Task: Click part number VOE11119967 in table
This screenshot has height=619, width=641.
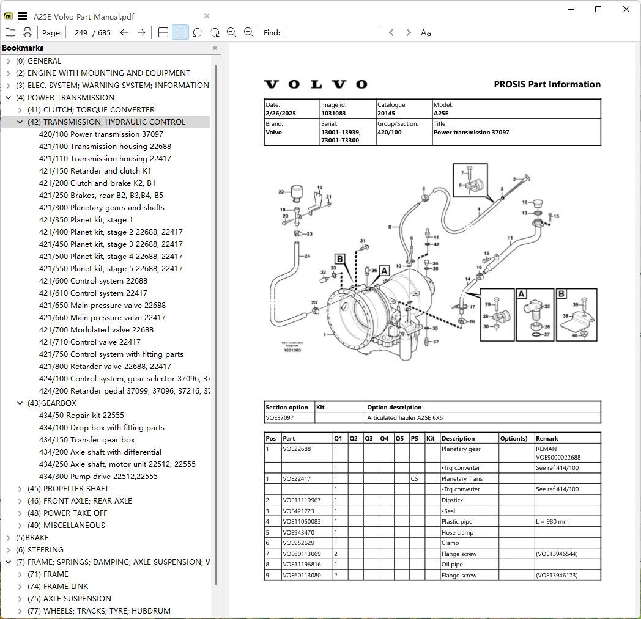Action: tap(302, 500)
